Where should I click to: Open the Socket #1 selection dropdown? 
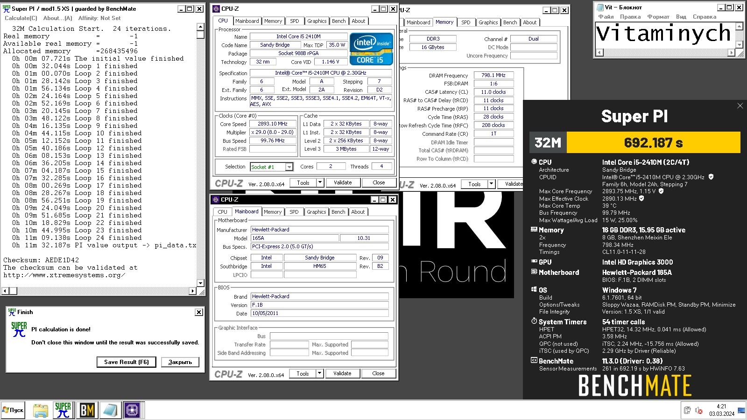coord(289,167)
